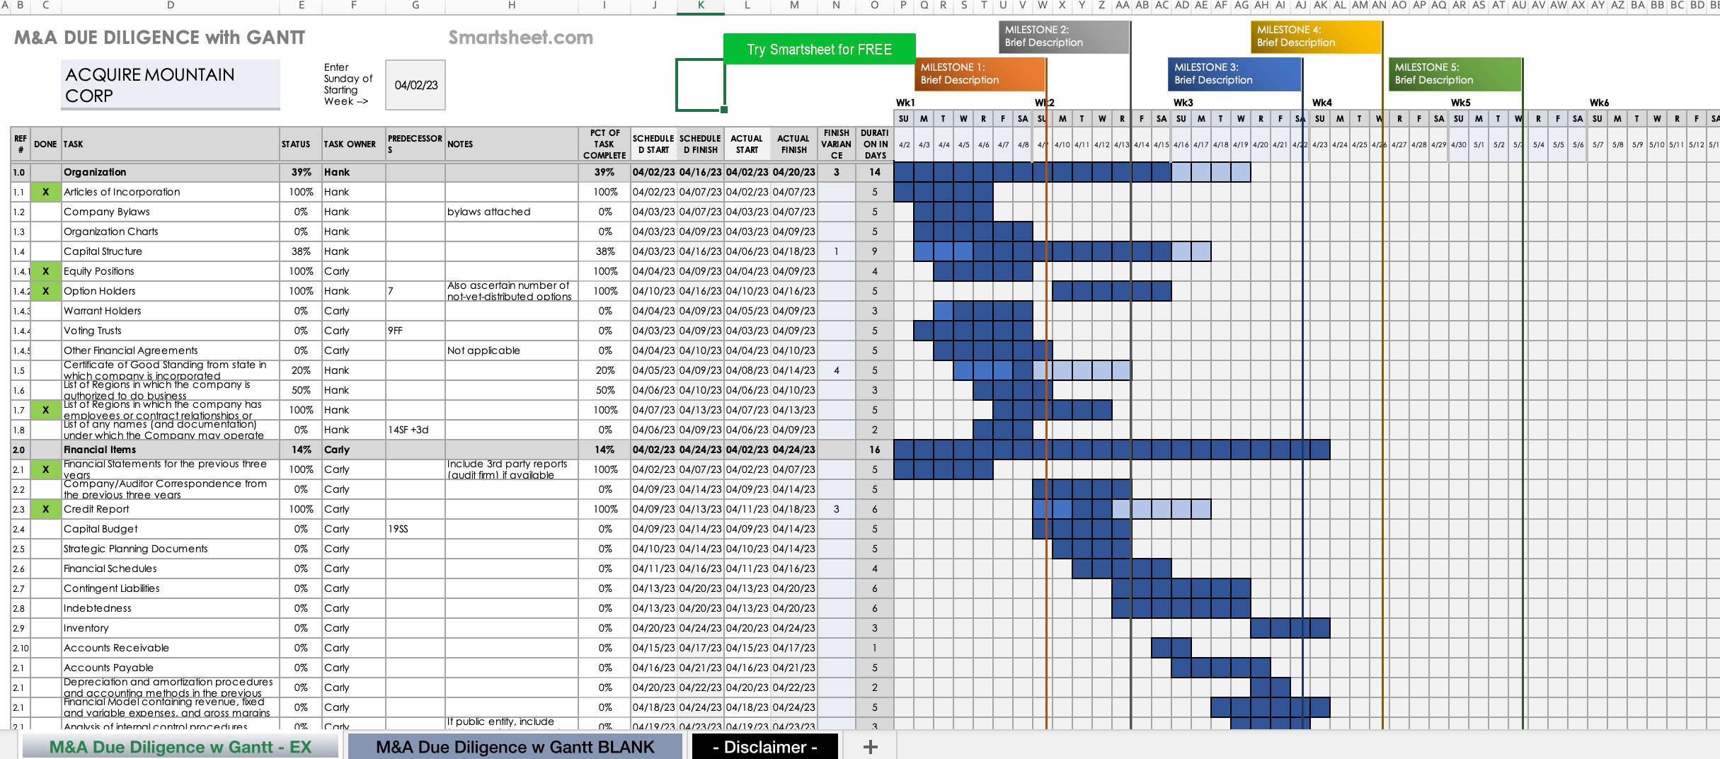Select the Indebtedness task cell
The height and width of the screenshot is (759, 1720).
[x=171, y=608]
